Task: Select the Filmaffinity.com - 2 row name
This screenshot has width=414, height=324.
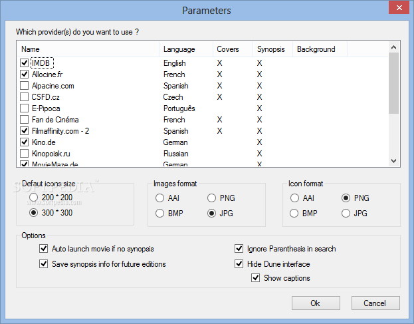Action: point(60,131)
